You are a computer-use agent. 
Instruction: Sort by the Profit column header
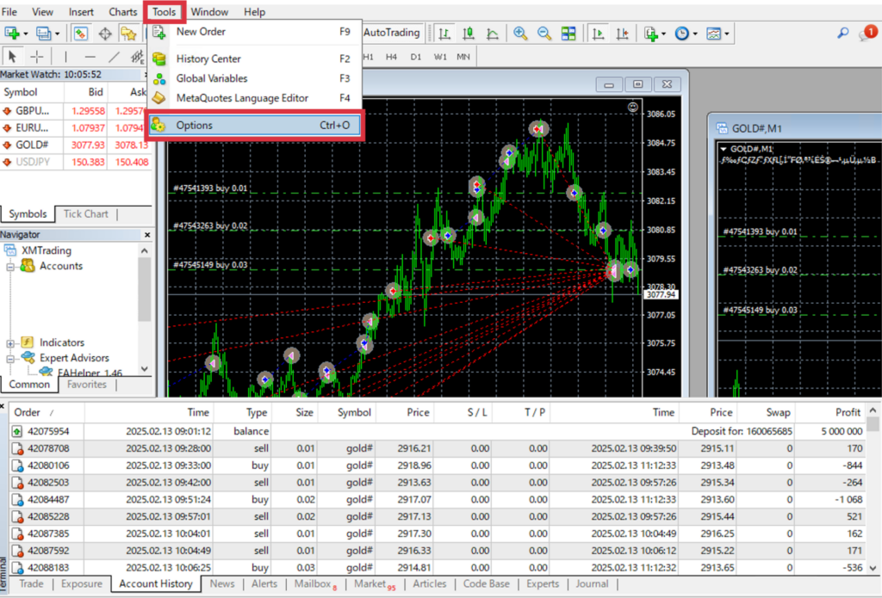click(829, 412)
